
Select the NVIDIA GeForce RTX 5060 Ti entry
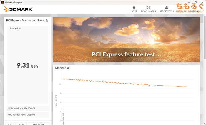pos(28,108)
